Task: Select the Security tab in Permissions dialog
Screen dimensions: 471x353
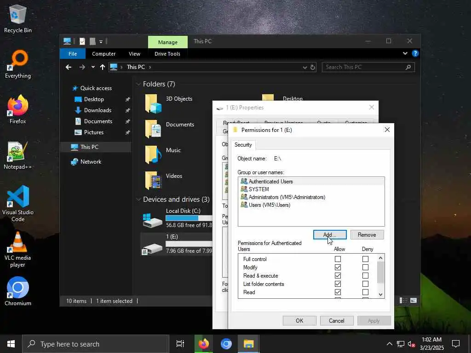Action: (243, 145)
